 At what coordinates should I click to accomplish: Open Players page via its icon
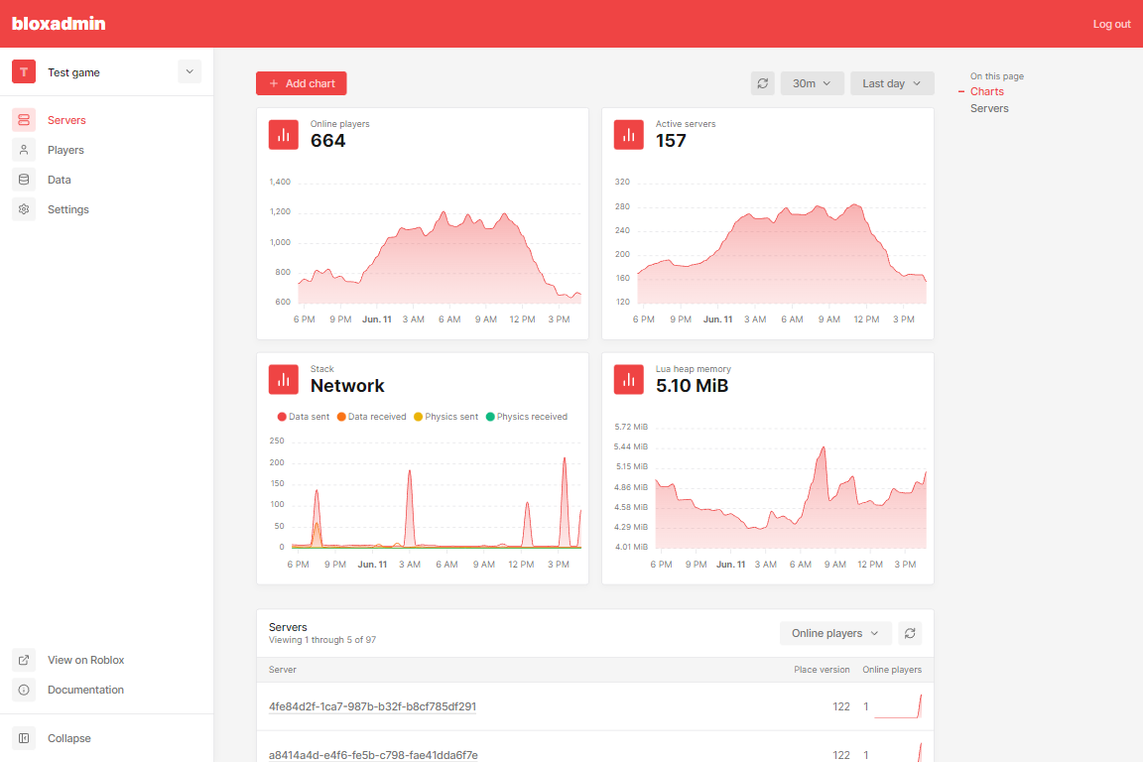pos(24,150)
